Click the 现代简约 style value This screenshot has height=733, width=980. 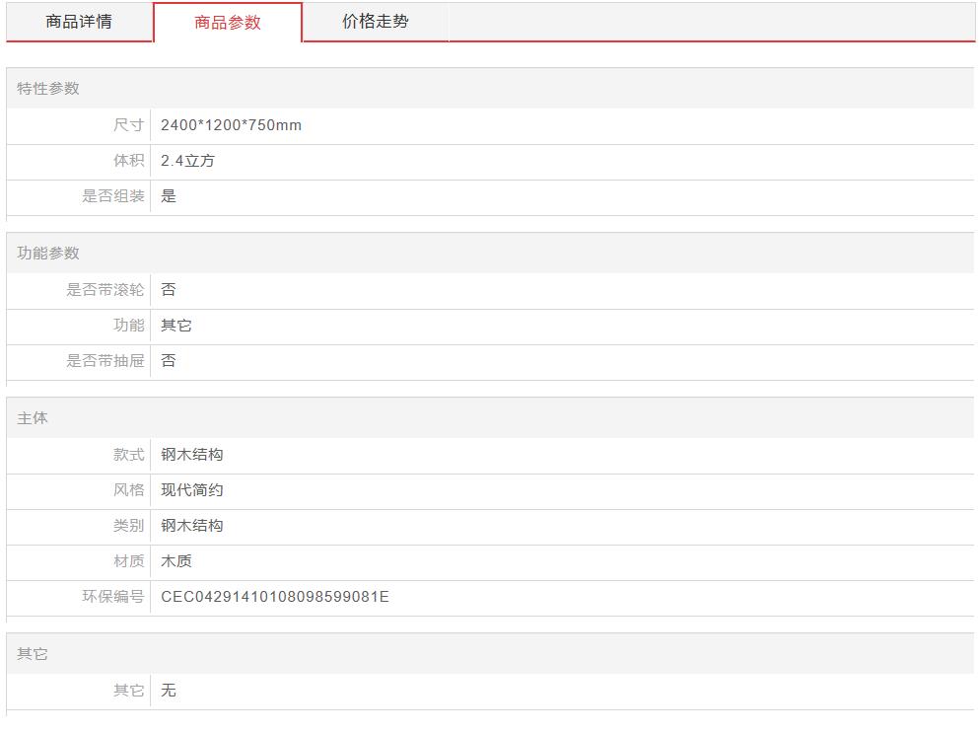point(192,490)
